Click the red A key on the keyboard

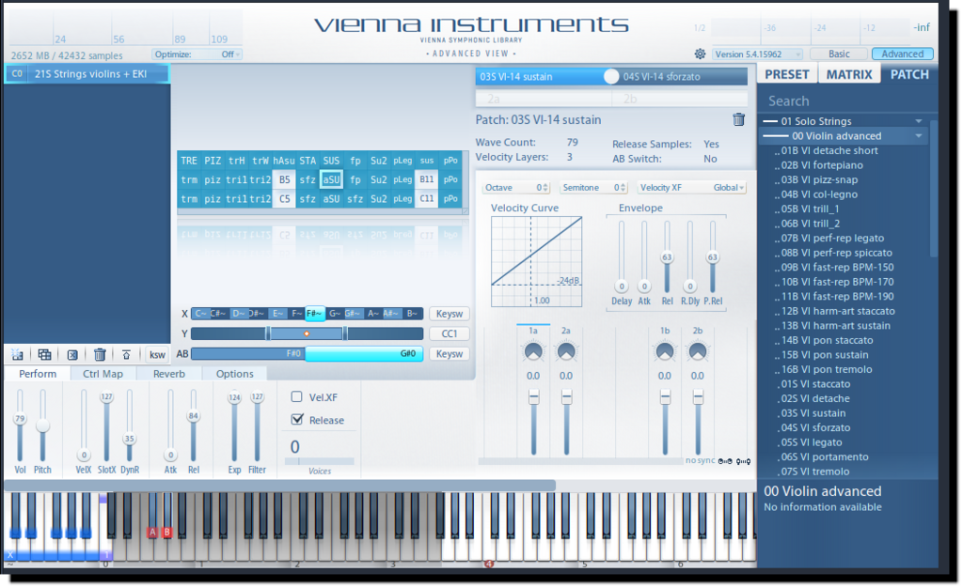(x=152, y=533)
